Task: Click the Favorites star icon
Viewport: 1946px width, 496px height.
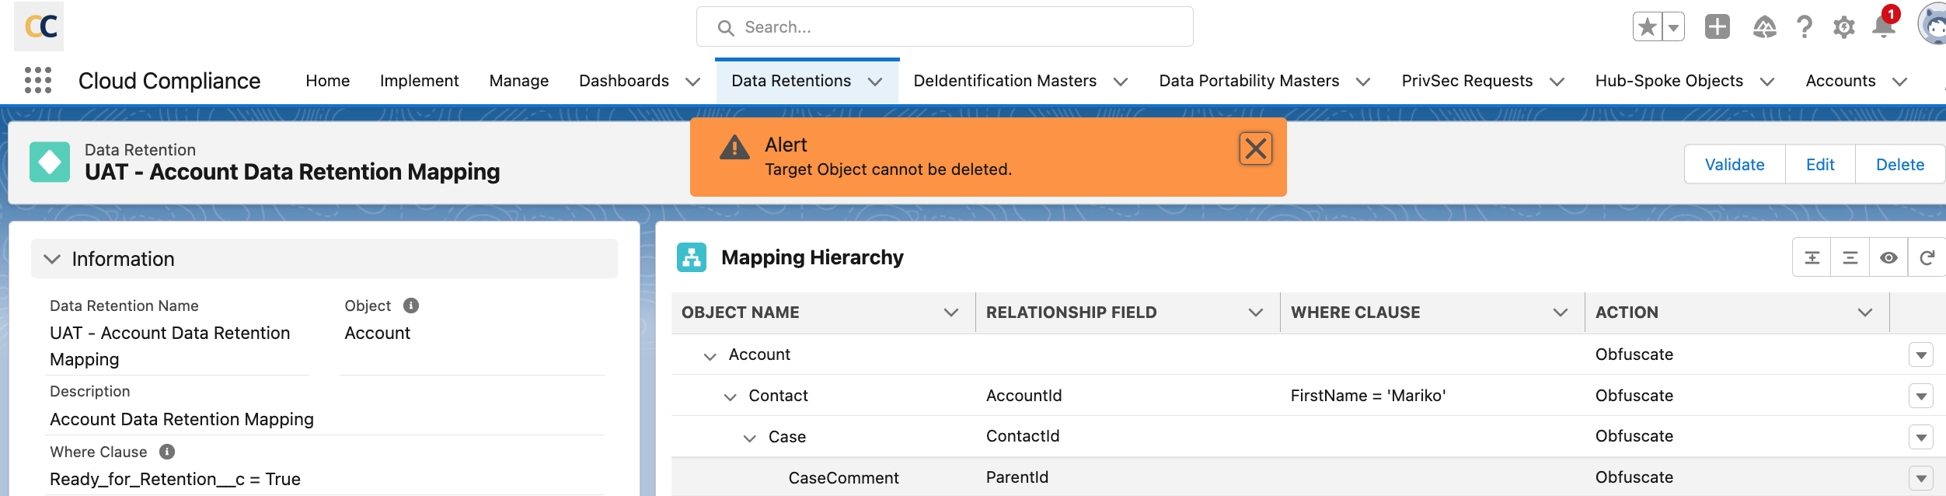Action: 1647,27
